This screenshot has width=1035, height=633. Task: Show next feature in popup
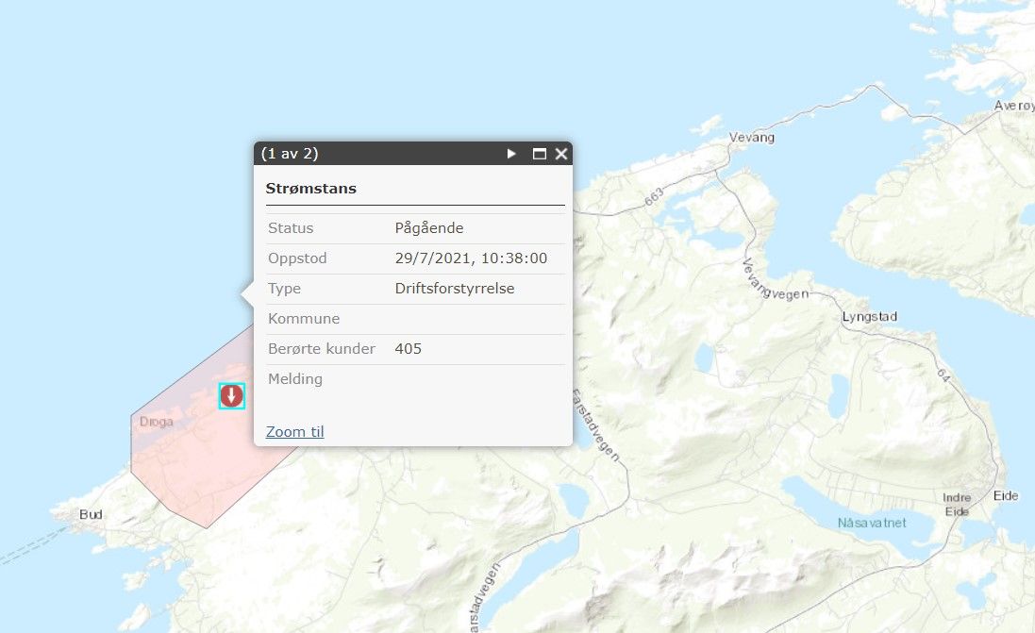511,154
